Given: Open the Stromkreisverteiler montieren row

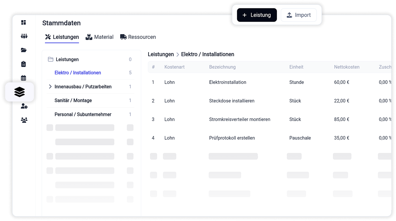Looking at the screenshot, I should [239, 120].
